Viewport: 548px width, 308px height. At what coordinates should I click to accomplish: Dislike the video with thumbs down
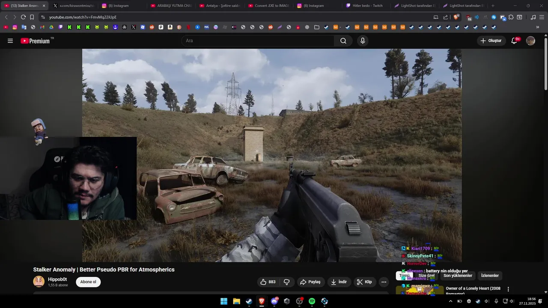(287, 282)
